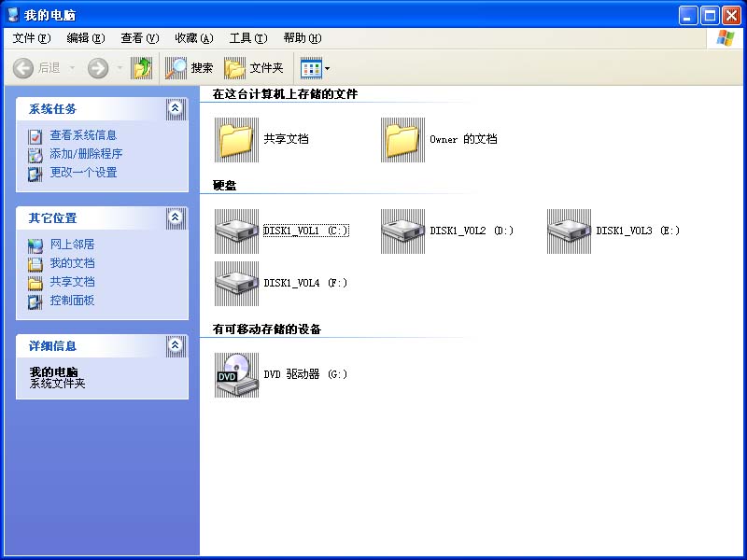Click icon beside 查看系统信息
This screenshot has width=747, height=560.
[x=35, y=136]
